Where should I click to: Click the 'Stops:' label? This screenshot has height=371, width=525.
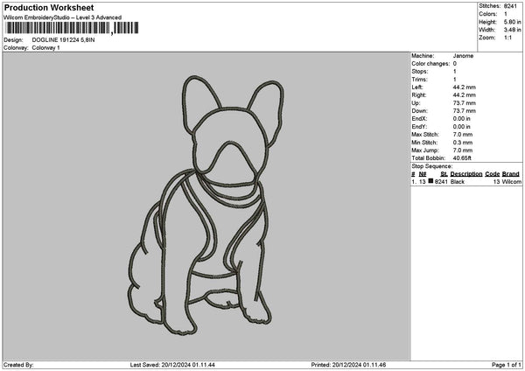click(x=420, y=72)
